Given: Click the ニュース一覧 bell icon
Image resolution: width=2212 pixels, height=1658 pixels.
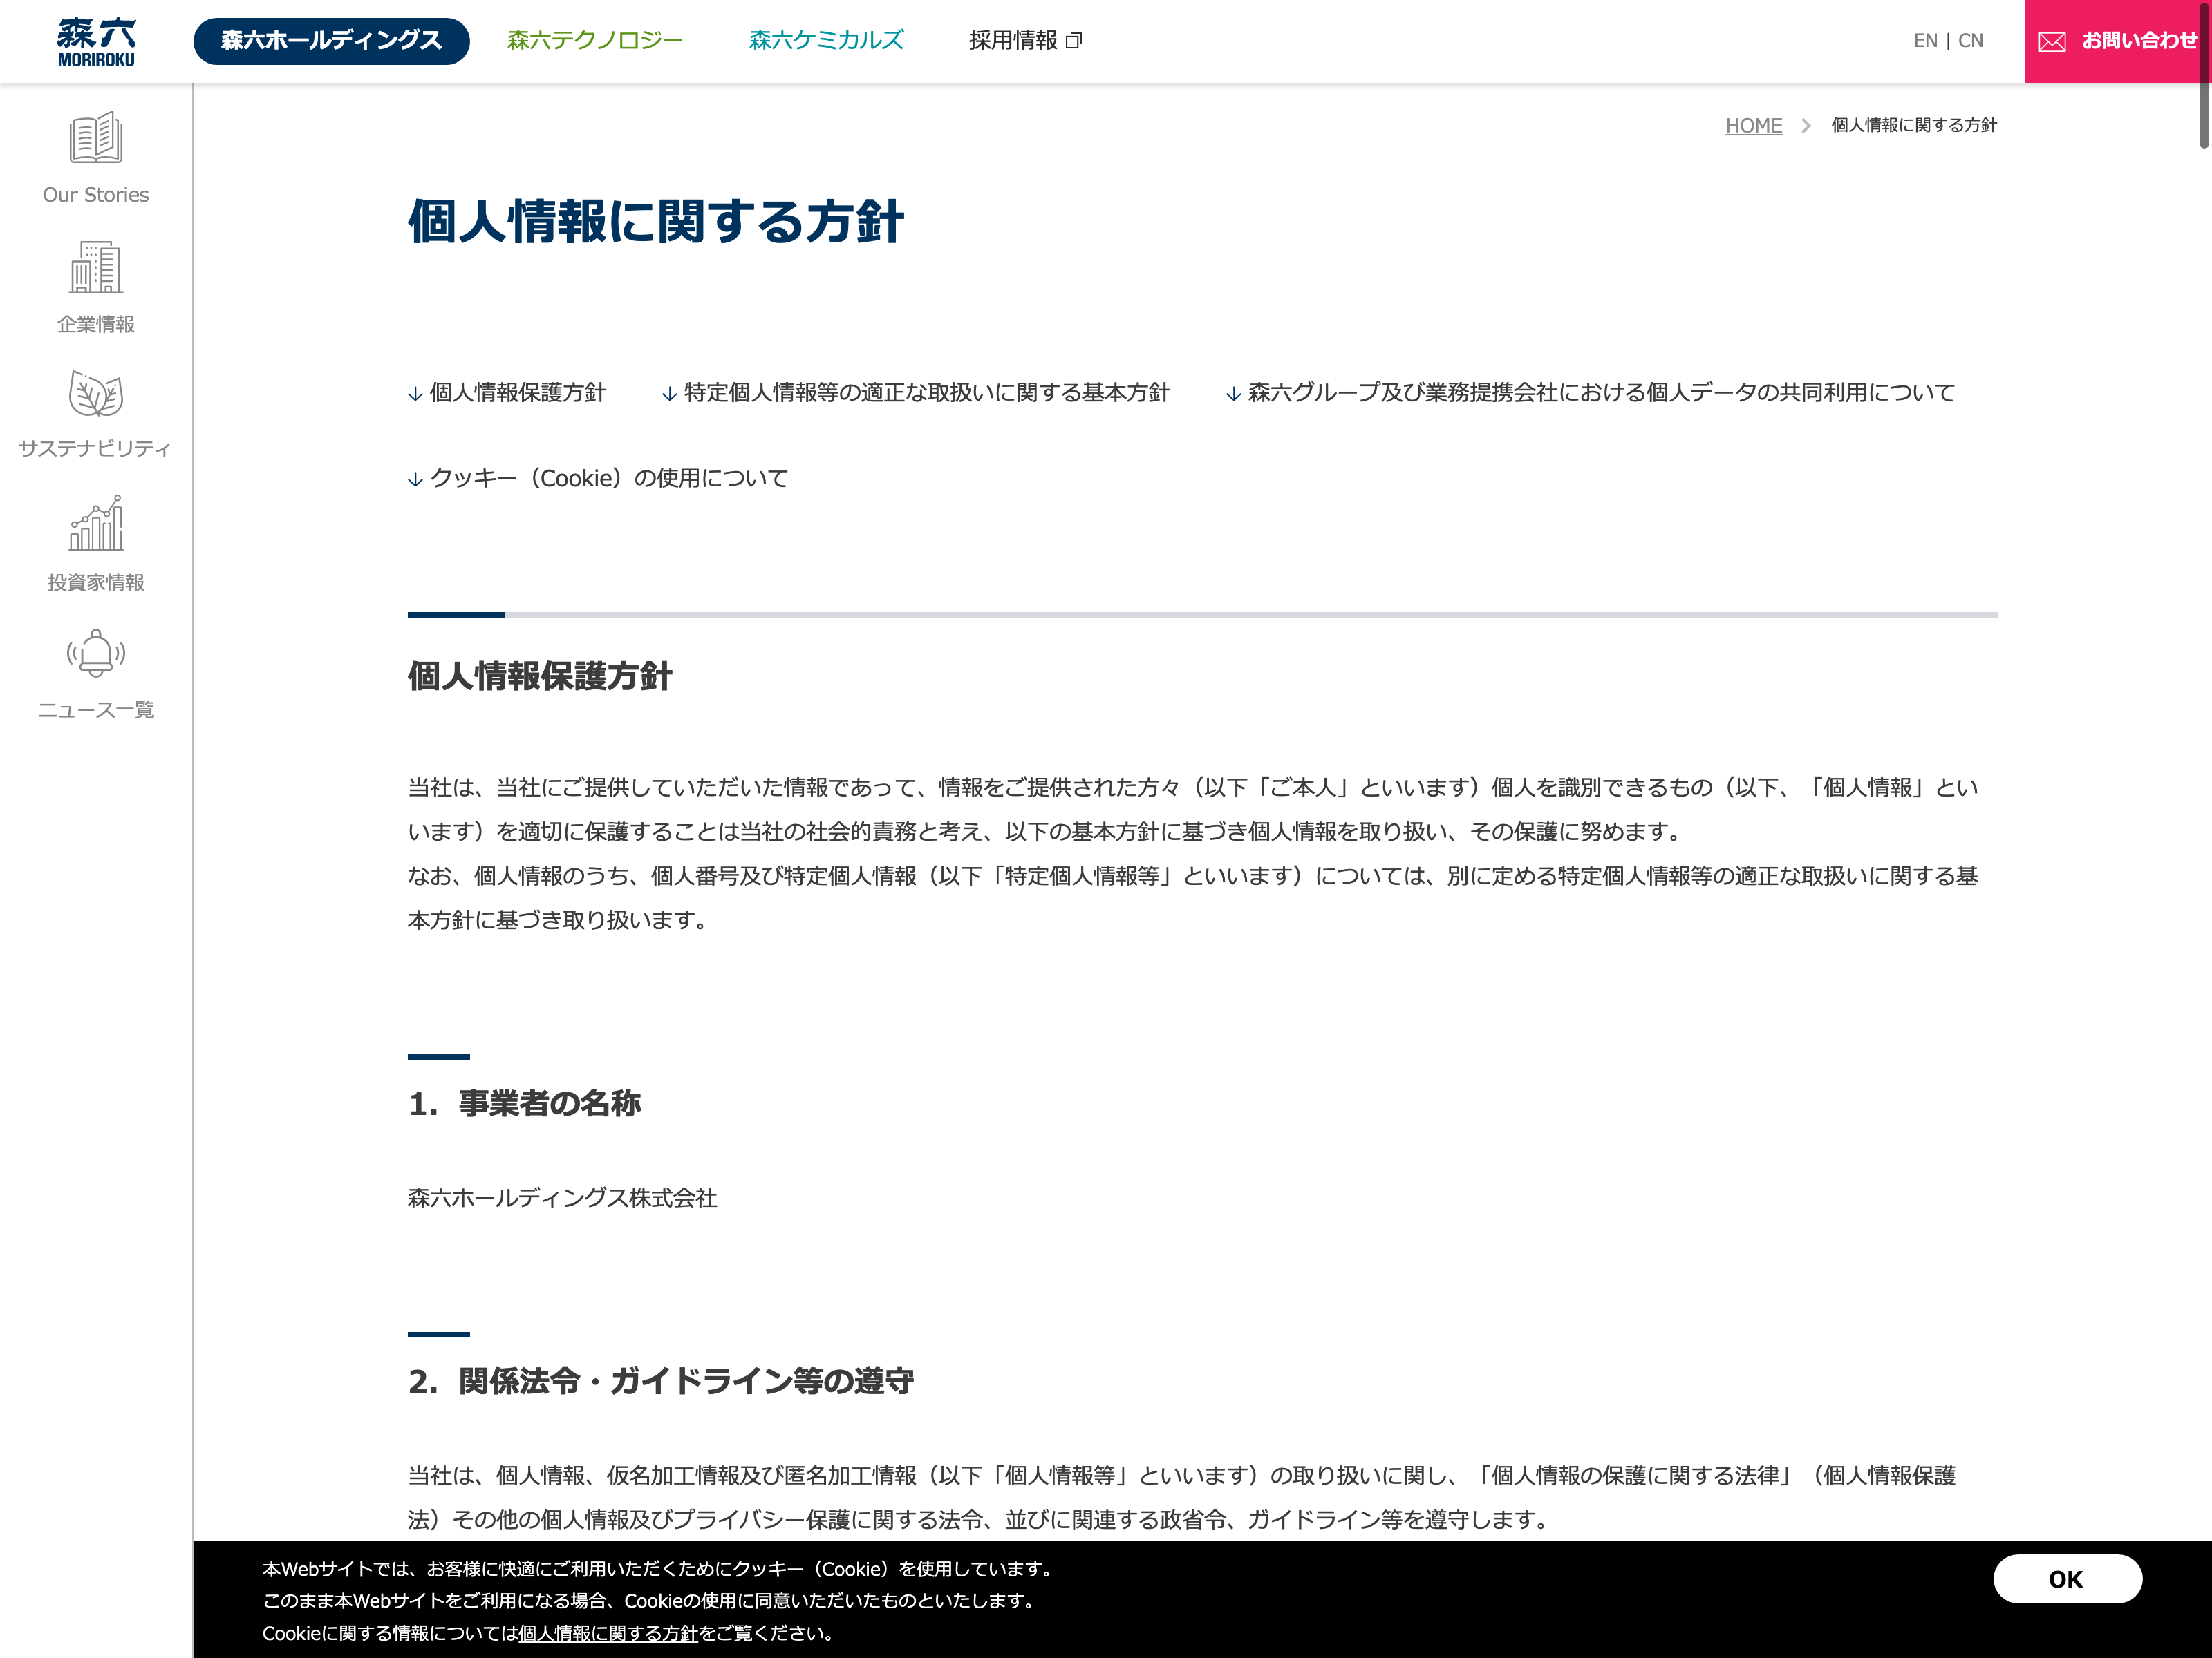Looking at the screenshot, I should coord(96,654).
